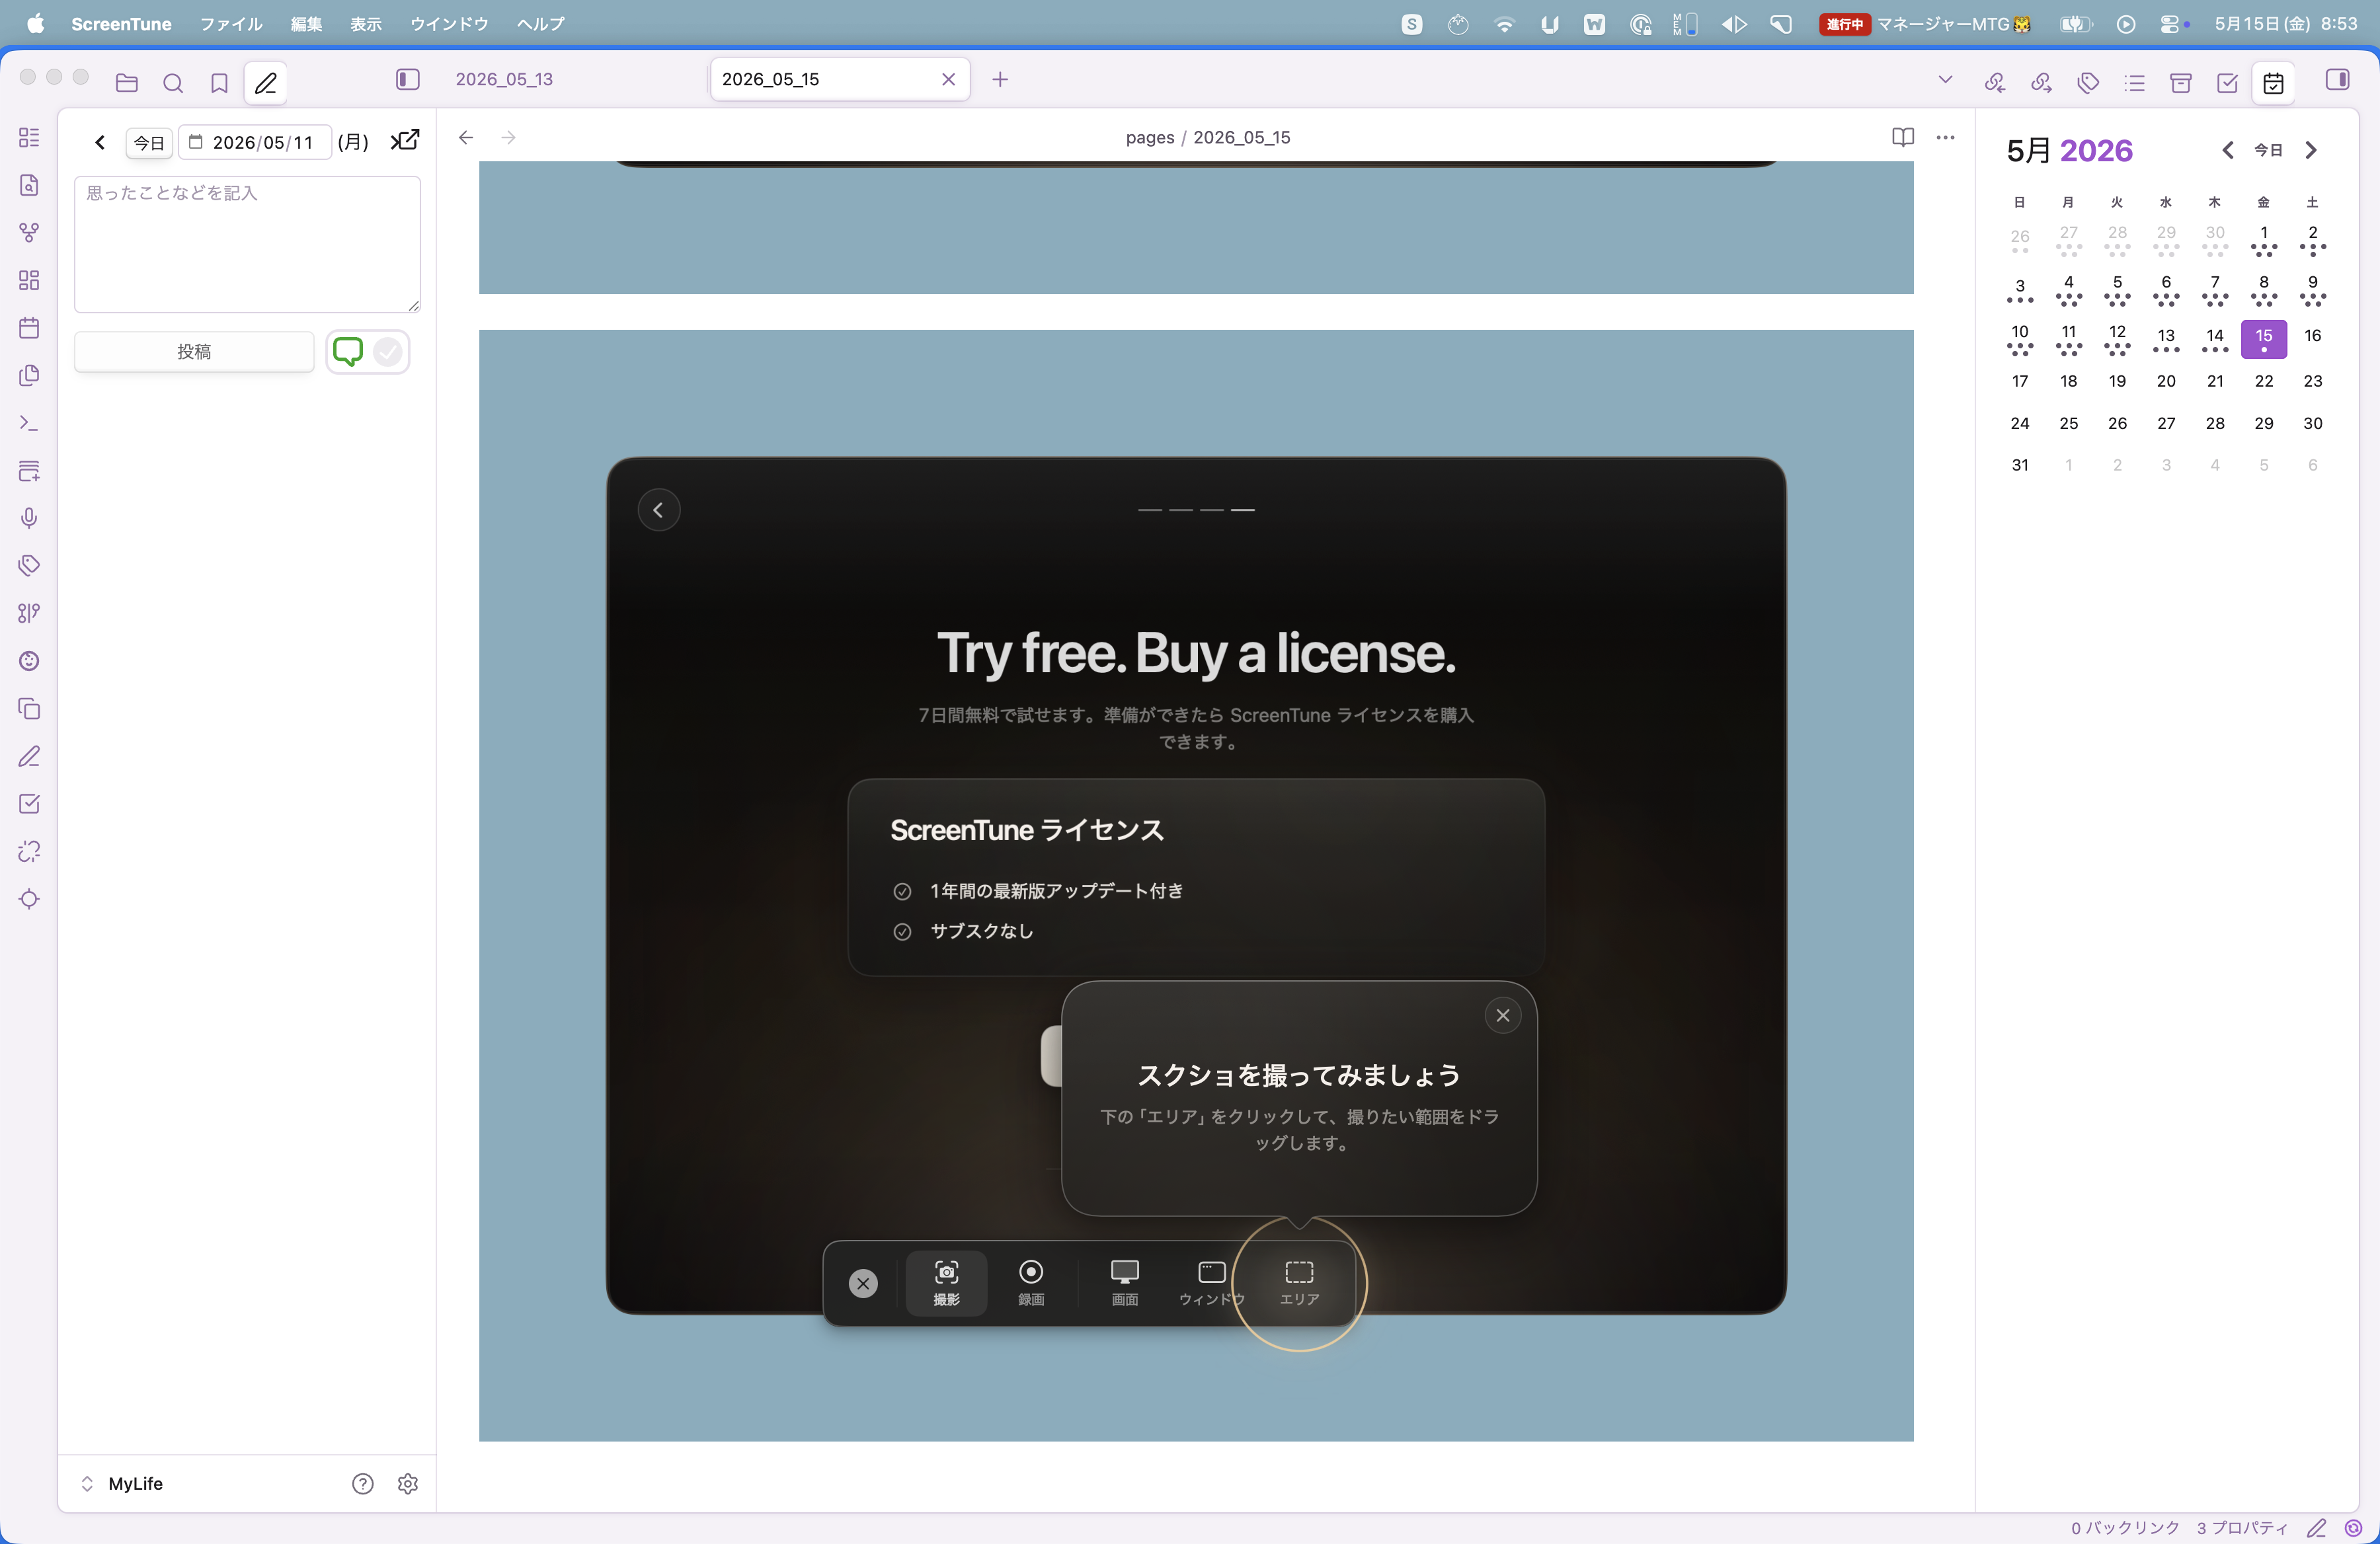Expand the tab list chevron
Image resolution: width=2380 pixels, height=1544 pixels.
1945,79
